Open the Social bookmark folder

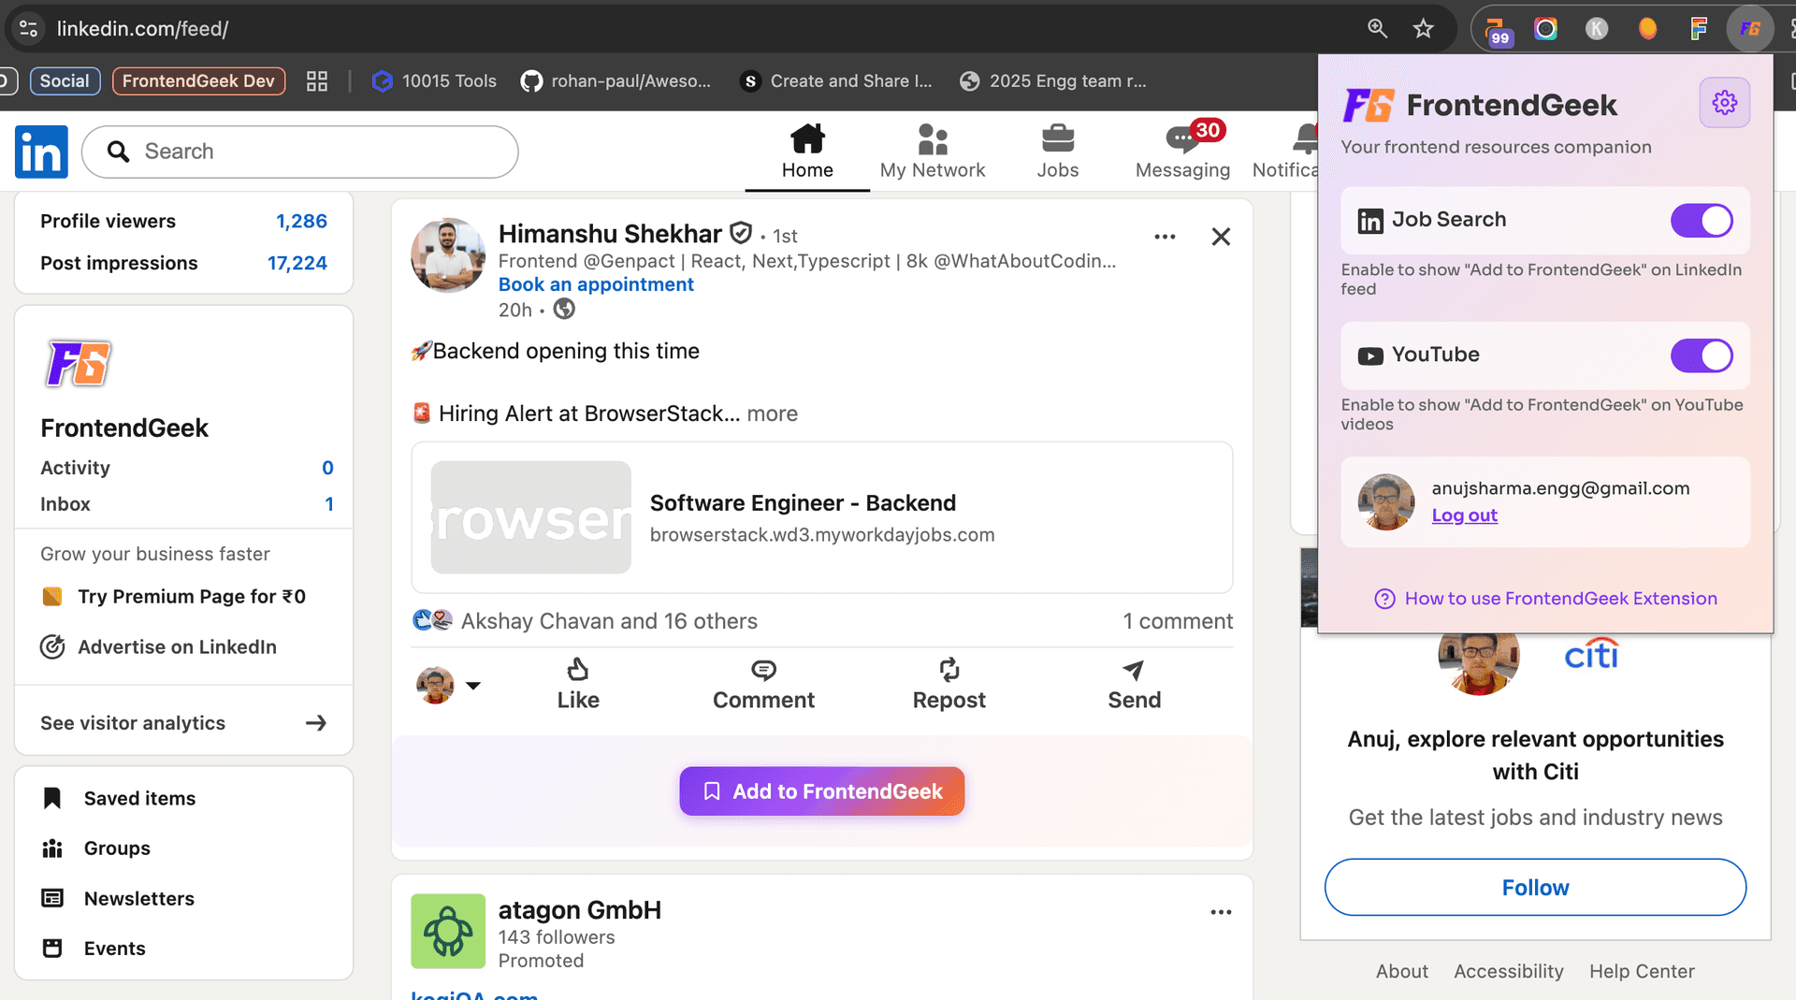tap(65, 81)
